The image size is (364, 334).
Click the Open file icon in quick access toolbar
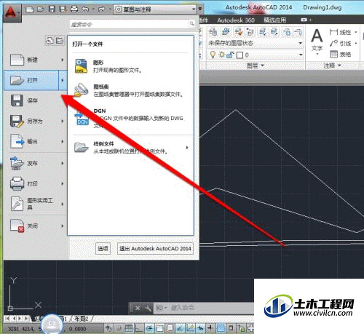tap(41, 9)
